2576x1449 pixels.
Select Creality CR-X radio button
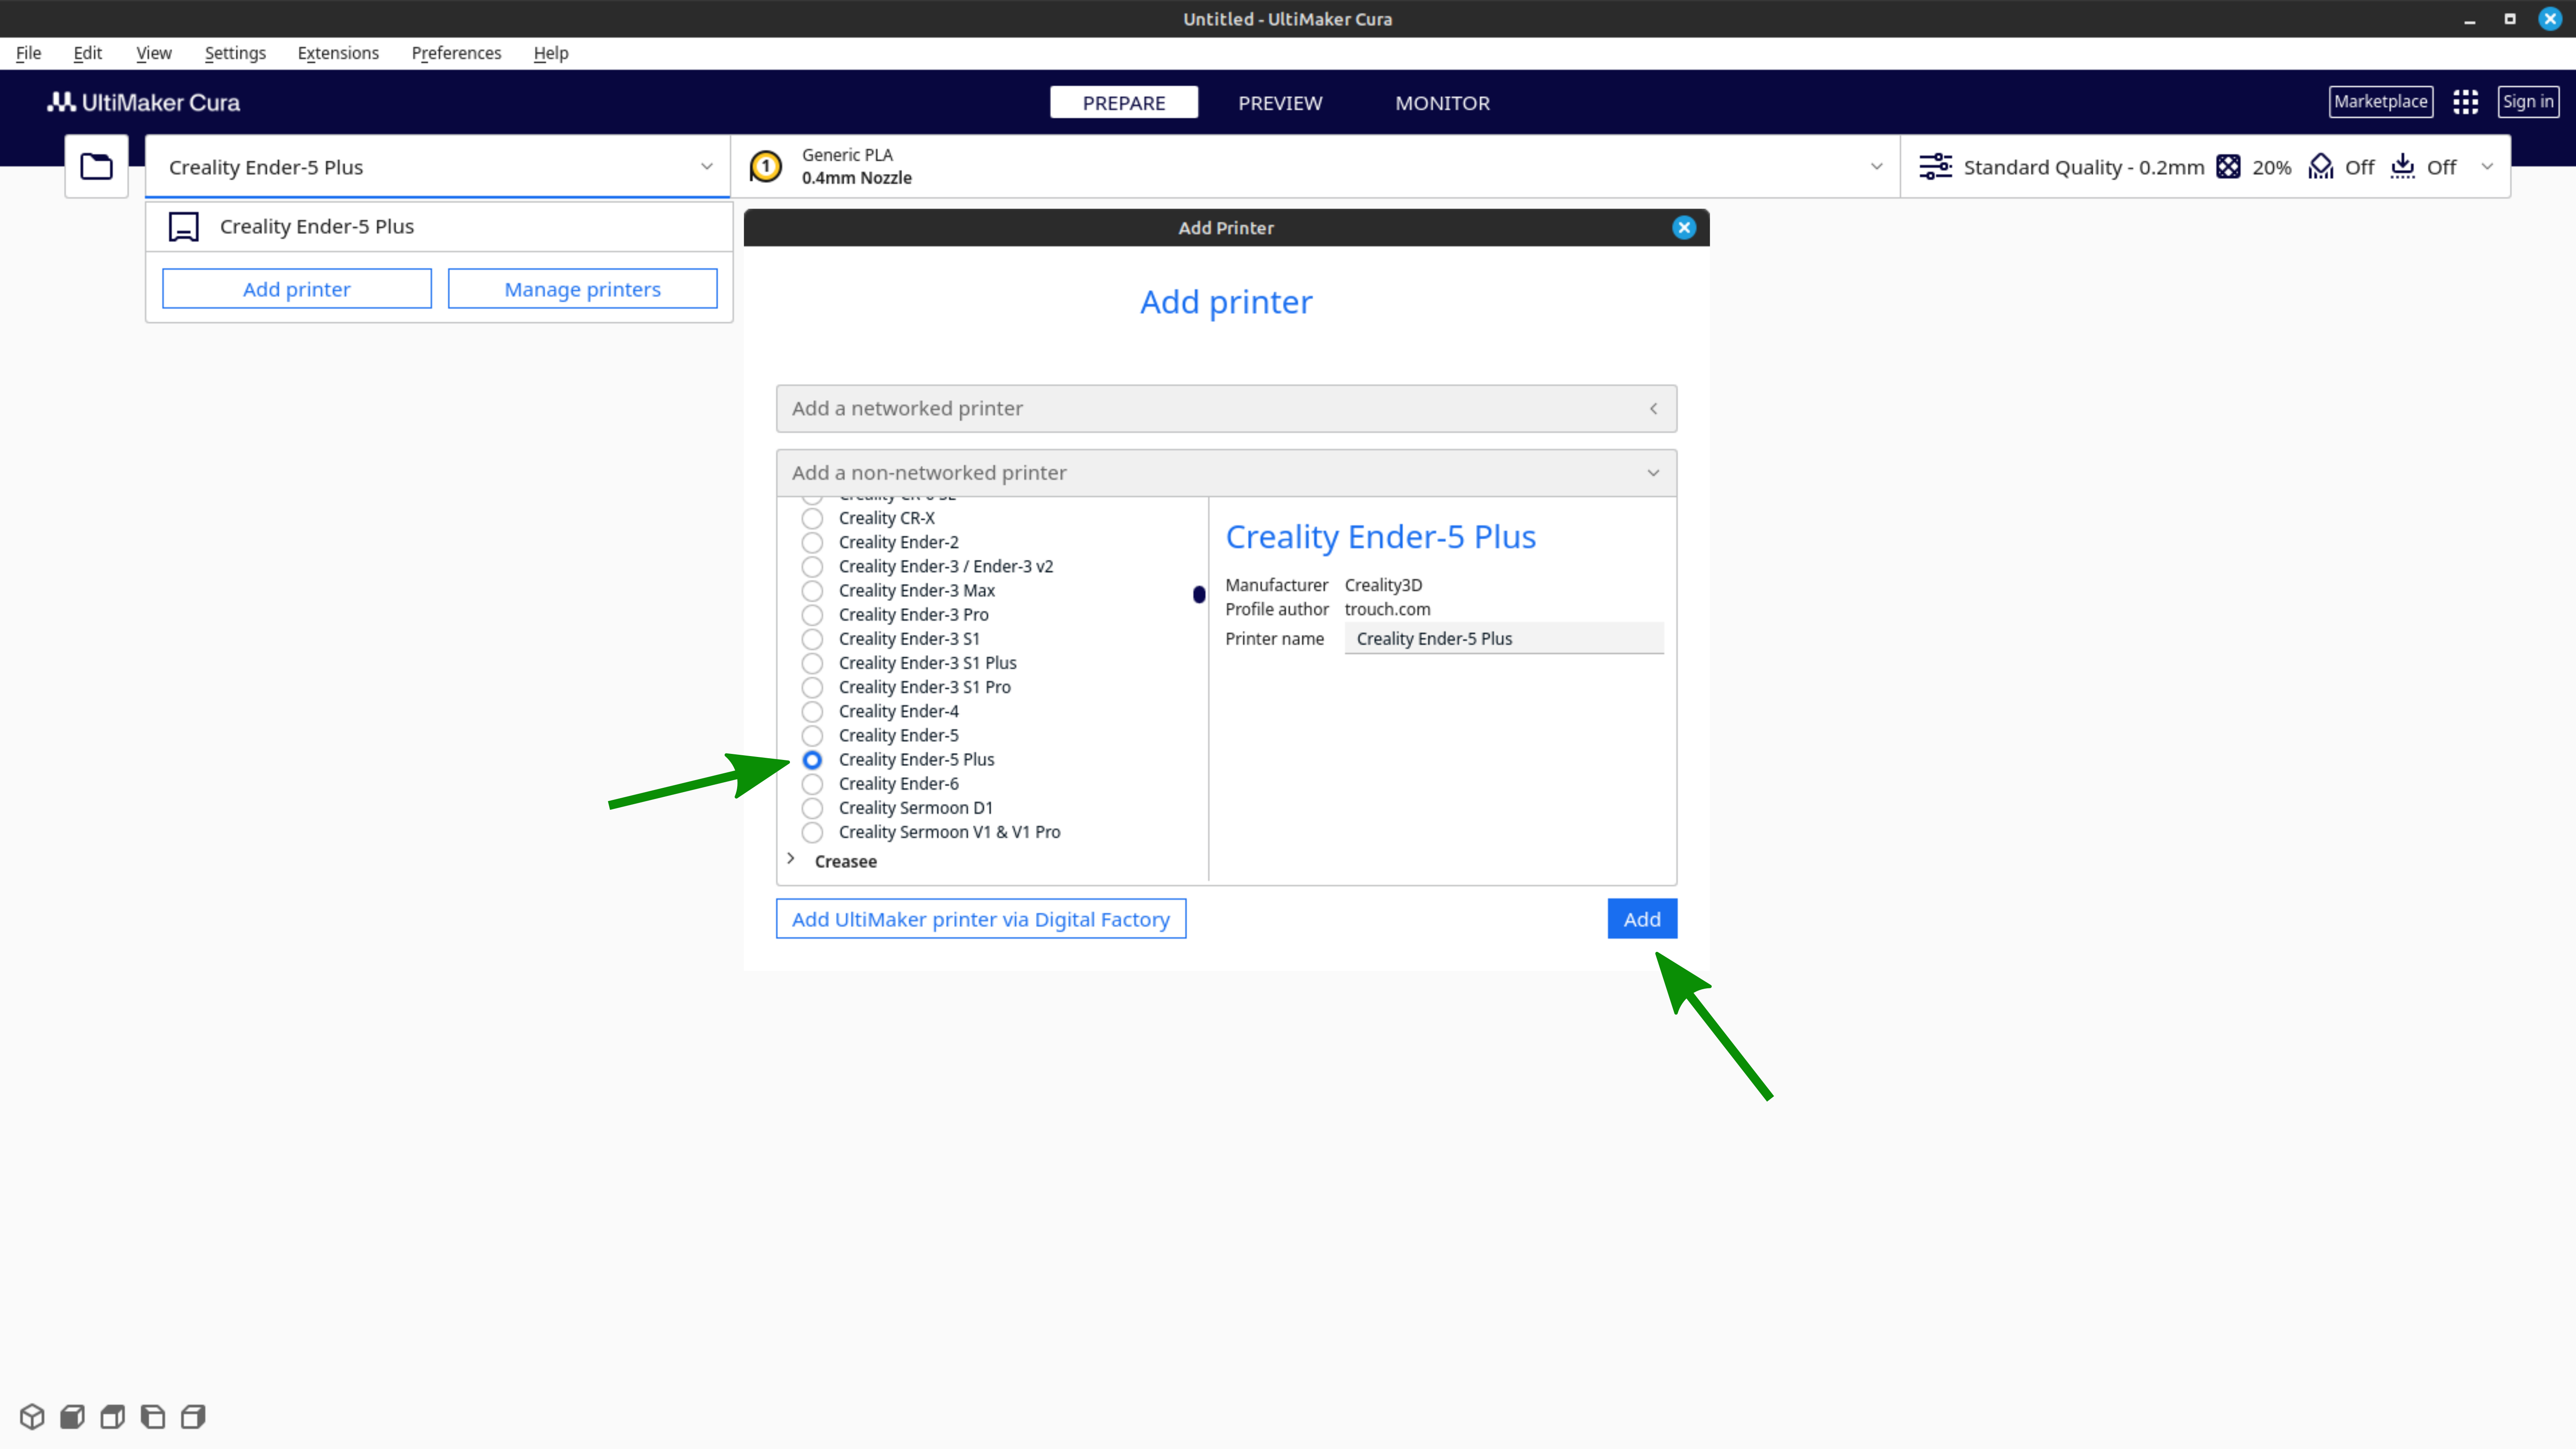click(x=812, y=518)
